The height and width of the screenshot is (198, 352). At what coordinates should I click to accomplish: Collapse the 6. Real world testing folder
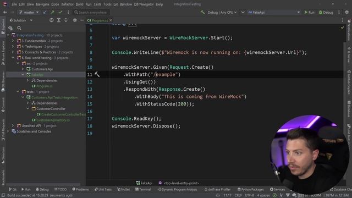point(13,58)
